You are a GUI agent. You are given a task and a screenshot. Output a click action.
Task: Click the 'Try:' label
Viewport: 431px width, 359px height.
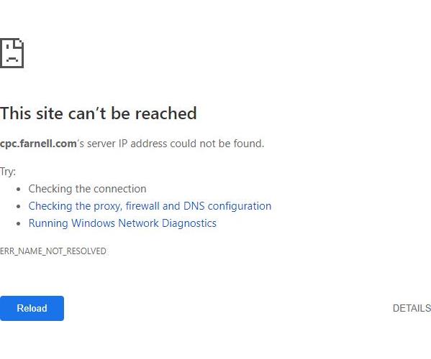pos(8,172)
